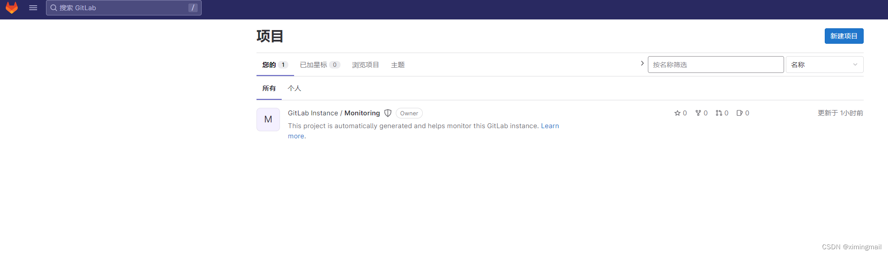
Task: Click the Monitoring project M avatar
Action: tap(268, 119)
